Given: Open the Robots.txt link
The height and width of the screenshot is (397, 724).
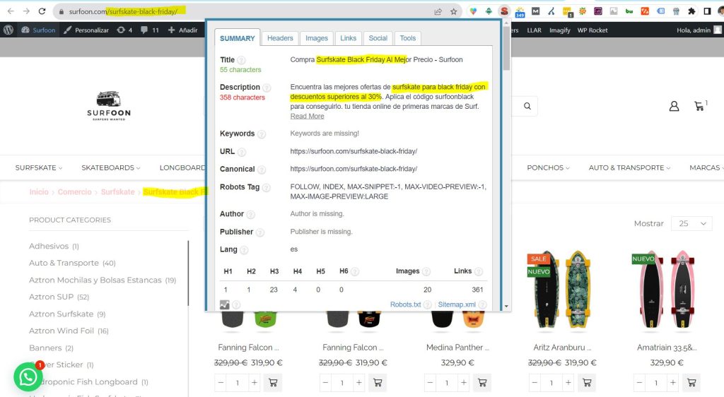Looking at the screenshot, I should (x=405, y=304).
